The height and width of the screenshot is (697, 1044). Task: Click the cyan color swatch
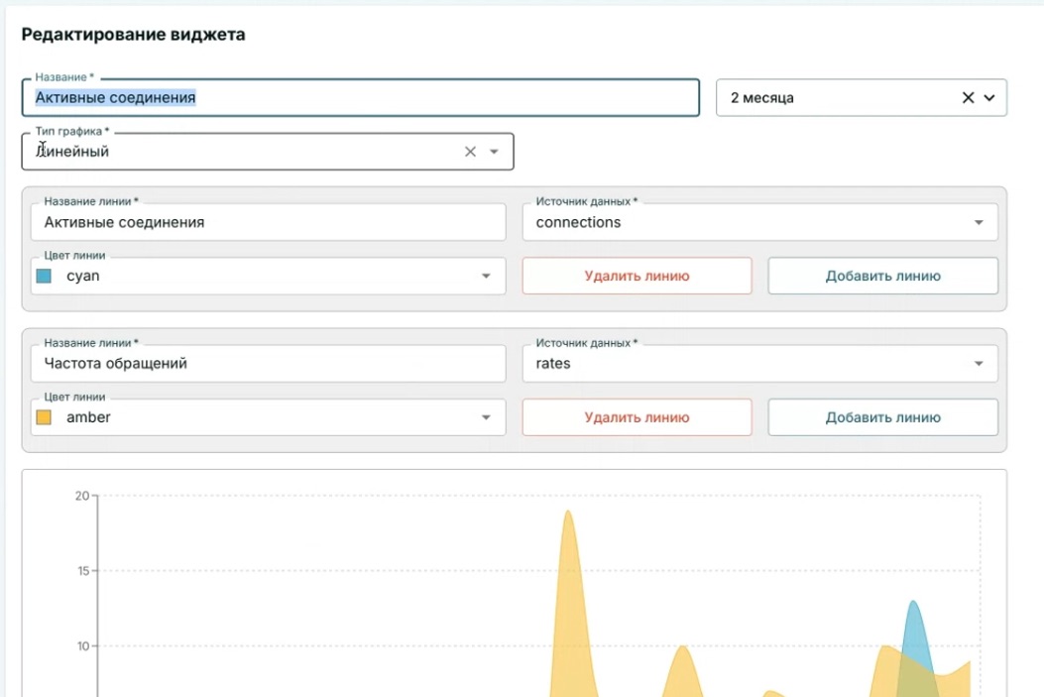click(x=44, y=277)
